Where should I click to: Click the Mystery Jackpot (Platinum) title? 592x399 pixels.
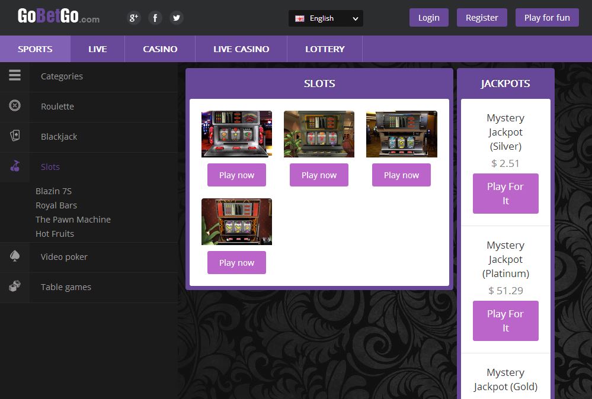tap(505, 259)
